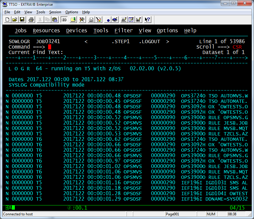Click the SOWLOGR job name

click(19, 42)
